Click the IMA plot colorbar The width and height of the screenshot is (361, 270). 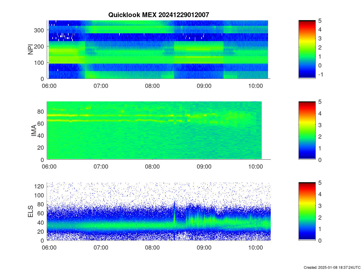(x=307, y=130)
